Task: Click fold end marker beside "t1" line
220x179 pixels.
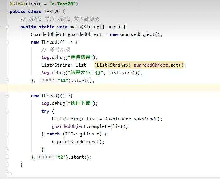Action: pyautogui.click(x=7, y=80)
